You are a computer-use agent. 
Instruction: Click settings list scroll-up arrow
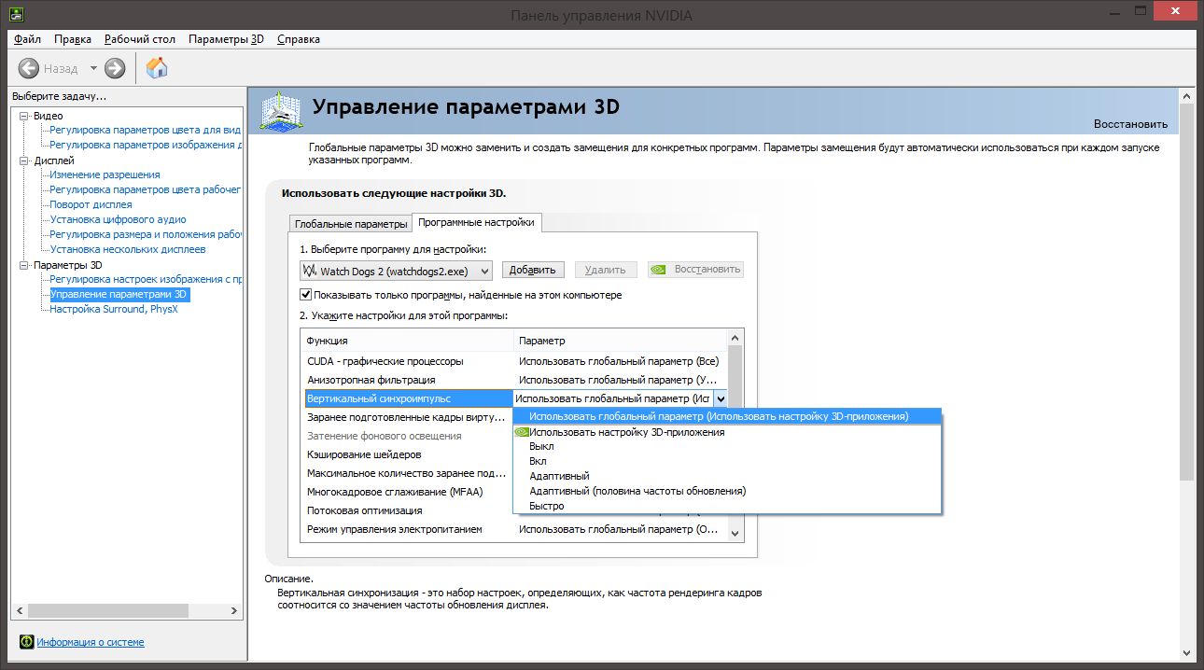(x=735, y=338)
